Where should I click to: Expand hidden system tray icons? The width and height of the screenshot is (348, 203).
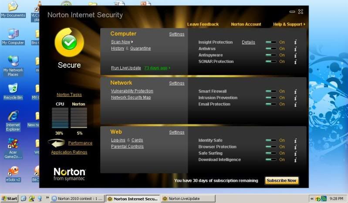click(312, 199)
